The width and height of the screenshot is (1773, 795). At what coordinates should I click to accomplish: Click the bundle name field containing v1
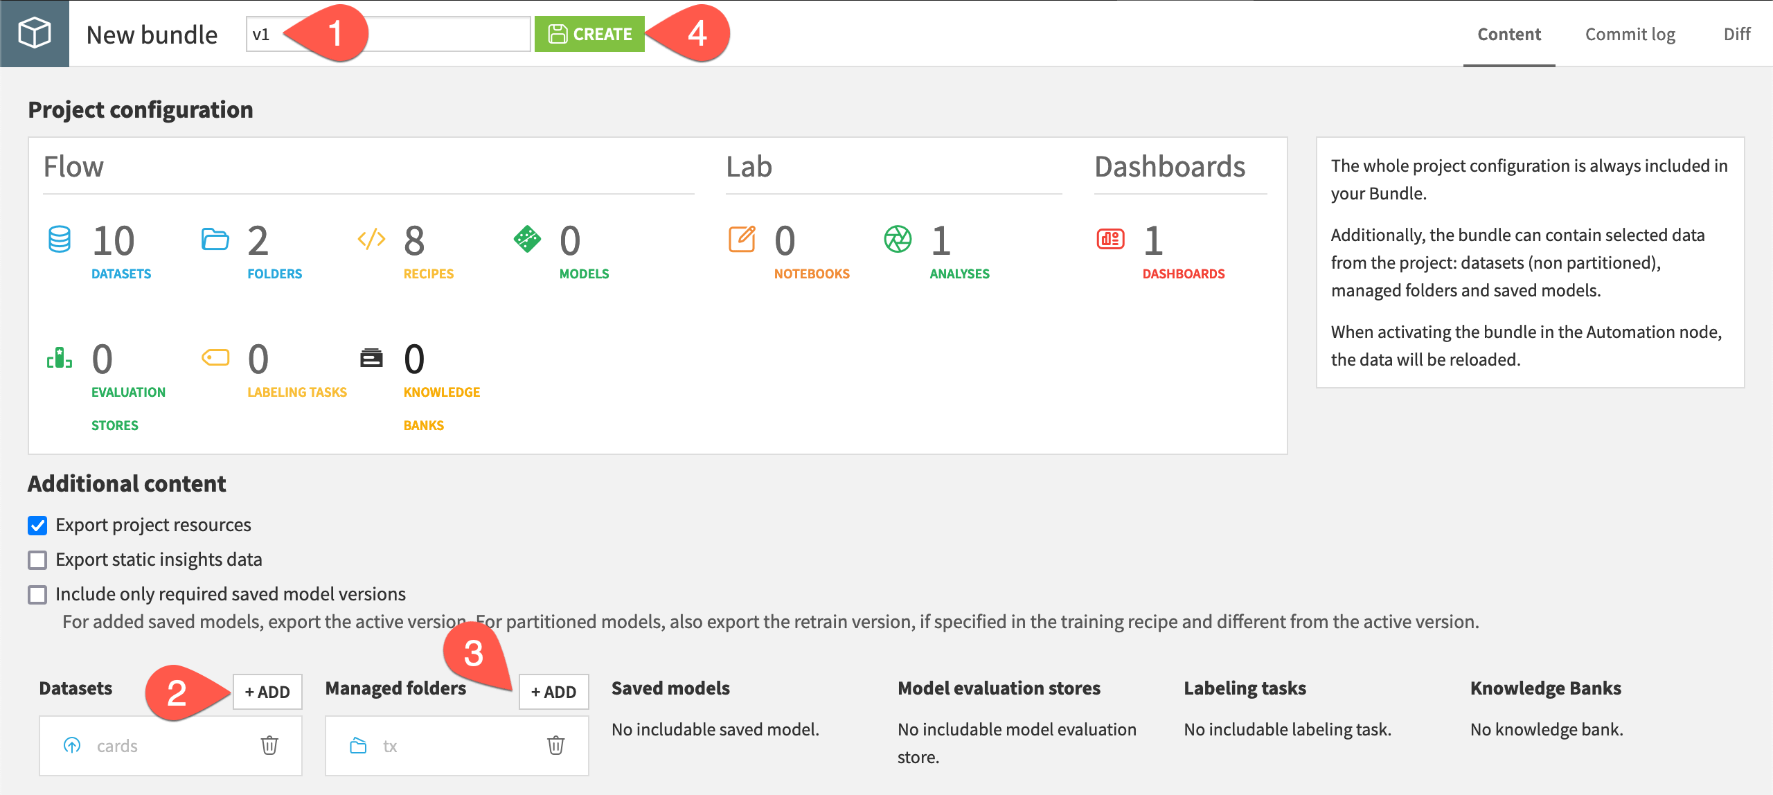click(x=388, y=34)
